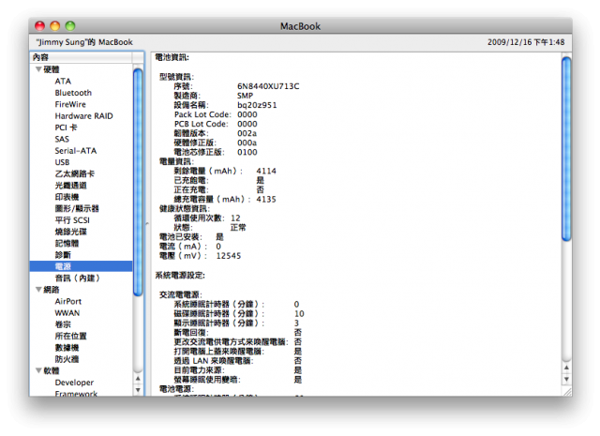Click manufacturer value SMP
This screenshot has height=436, width=600.
[245, 96]
